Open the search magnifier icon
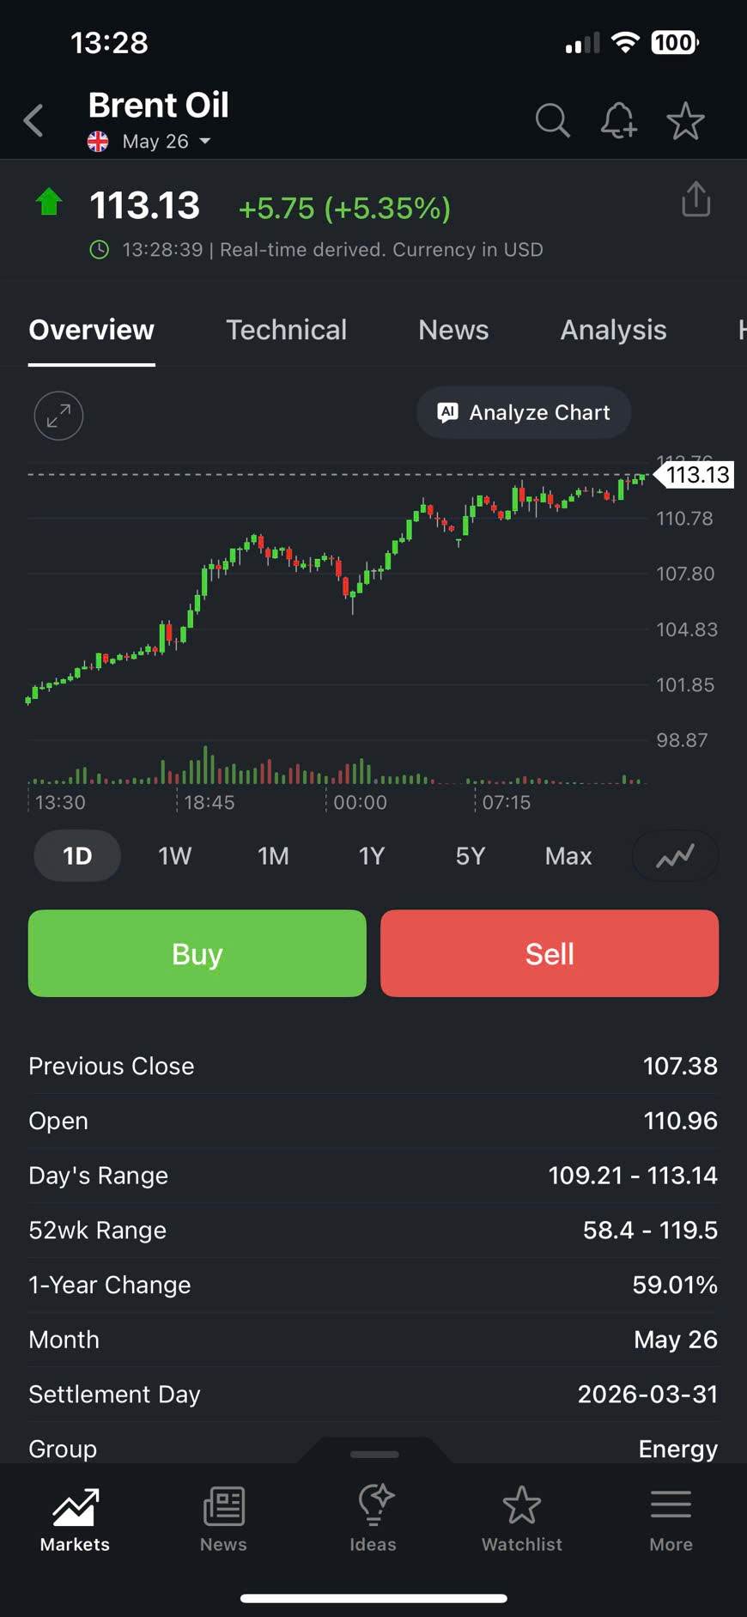This screenshot has width=747, height=1617. click(552, 121)
